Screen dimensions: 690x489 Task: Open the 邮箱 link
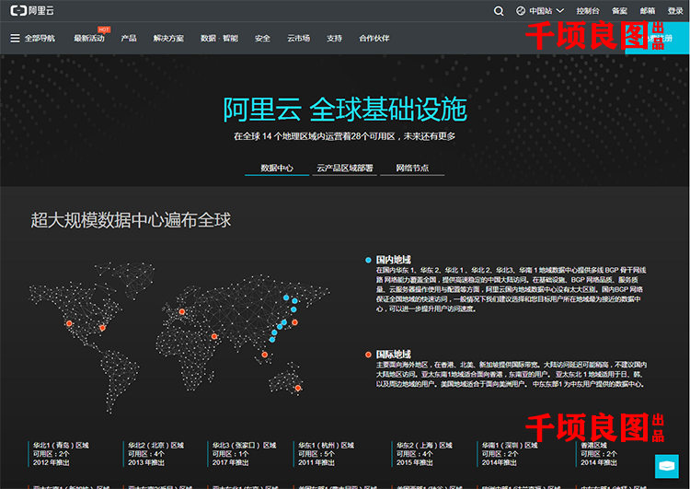(x=648, y=10)
